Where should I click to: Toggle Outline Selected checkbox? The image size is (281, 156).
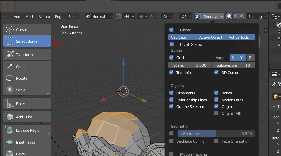click(171, 106)
